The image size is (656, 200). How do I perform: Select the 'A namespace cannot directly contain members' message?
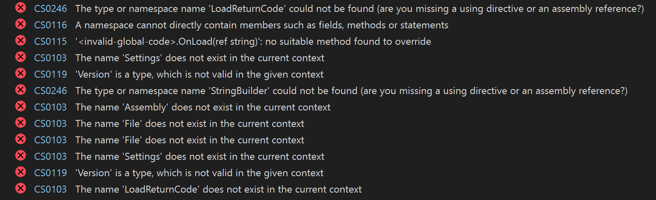point(262,25)
